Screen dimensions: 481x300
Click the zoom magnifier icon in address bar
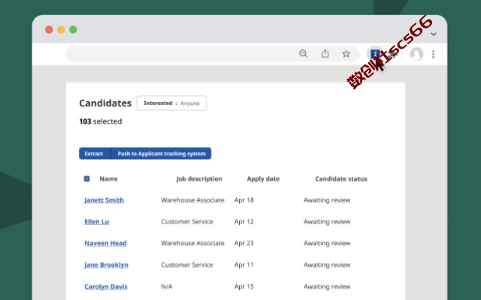click(x=303, y=53)
